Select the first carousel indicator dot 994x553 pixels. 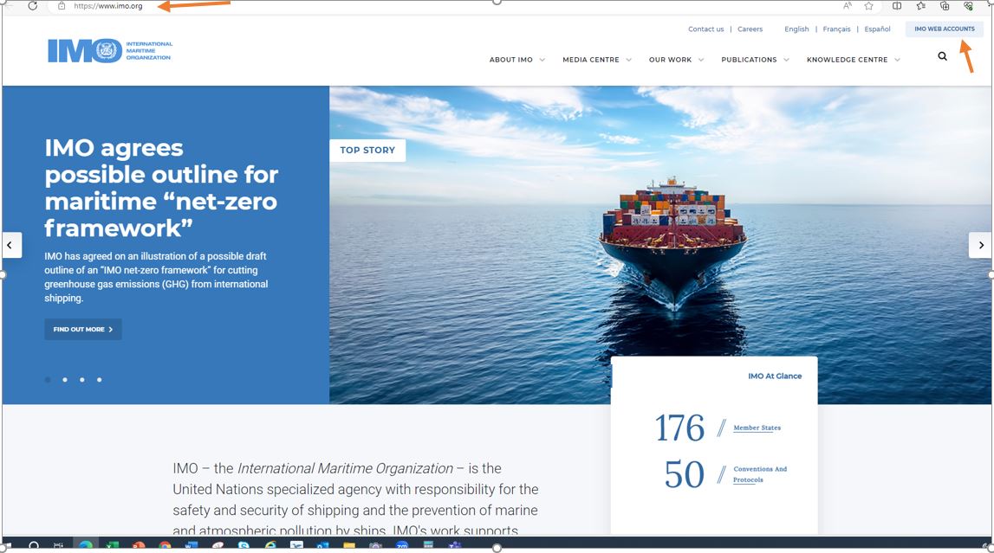click(x=47, y=379)
